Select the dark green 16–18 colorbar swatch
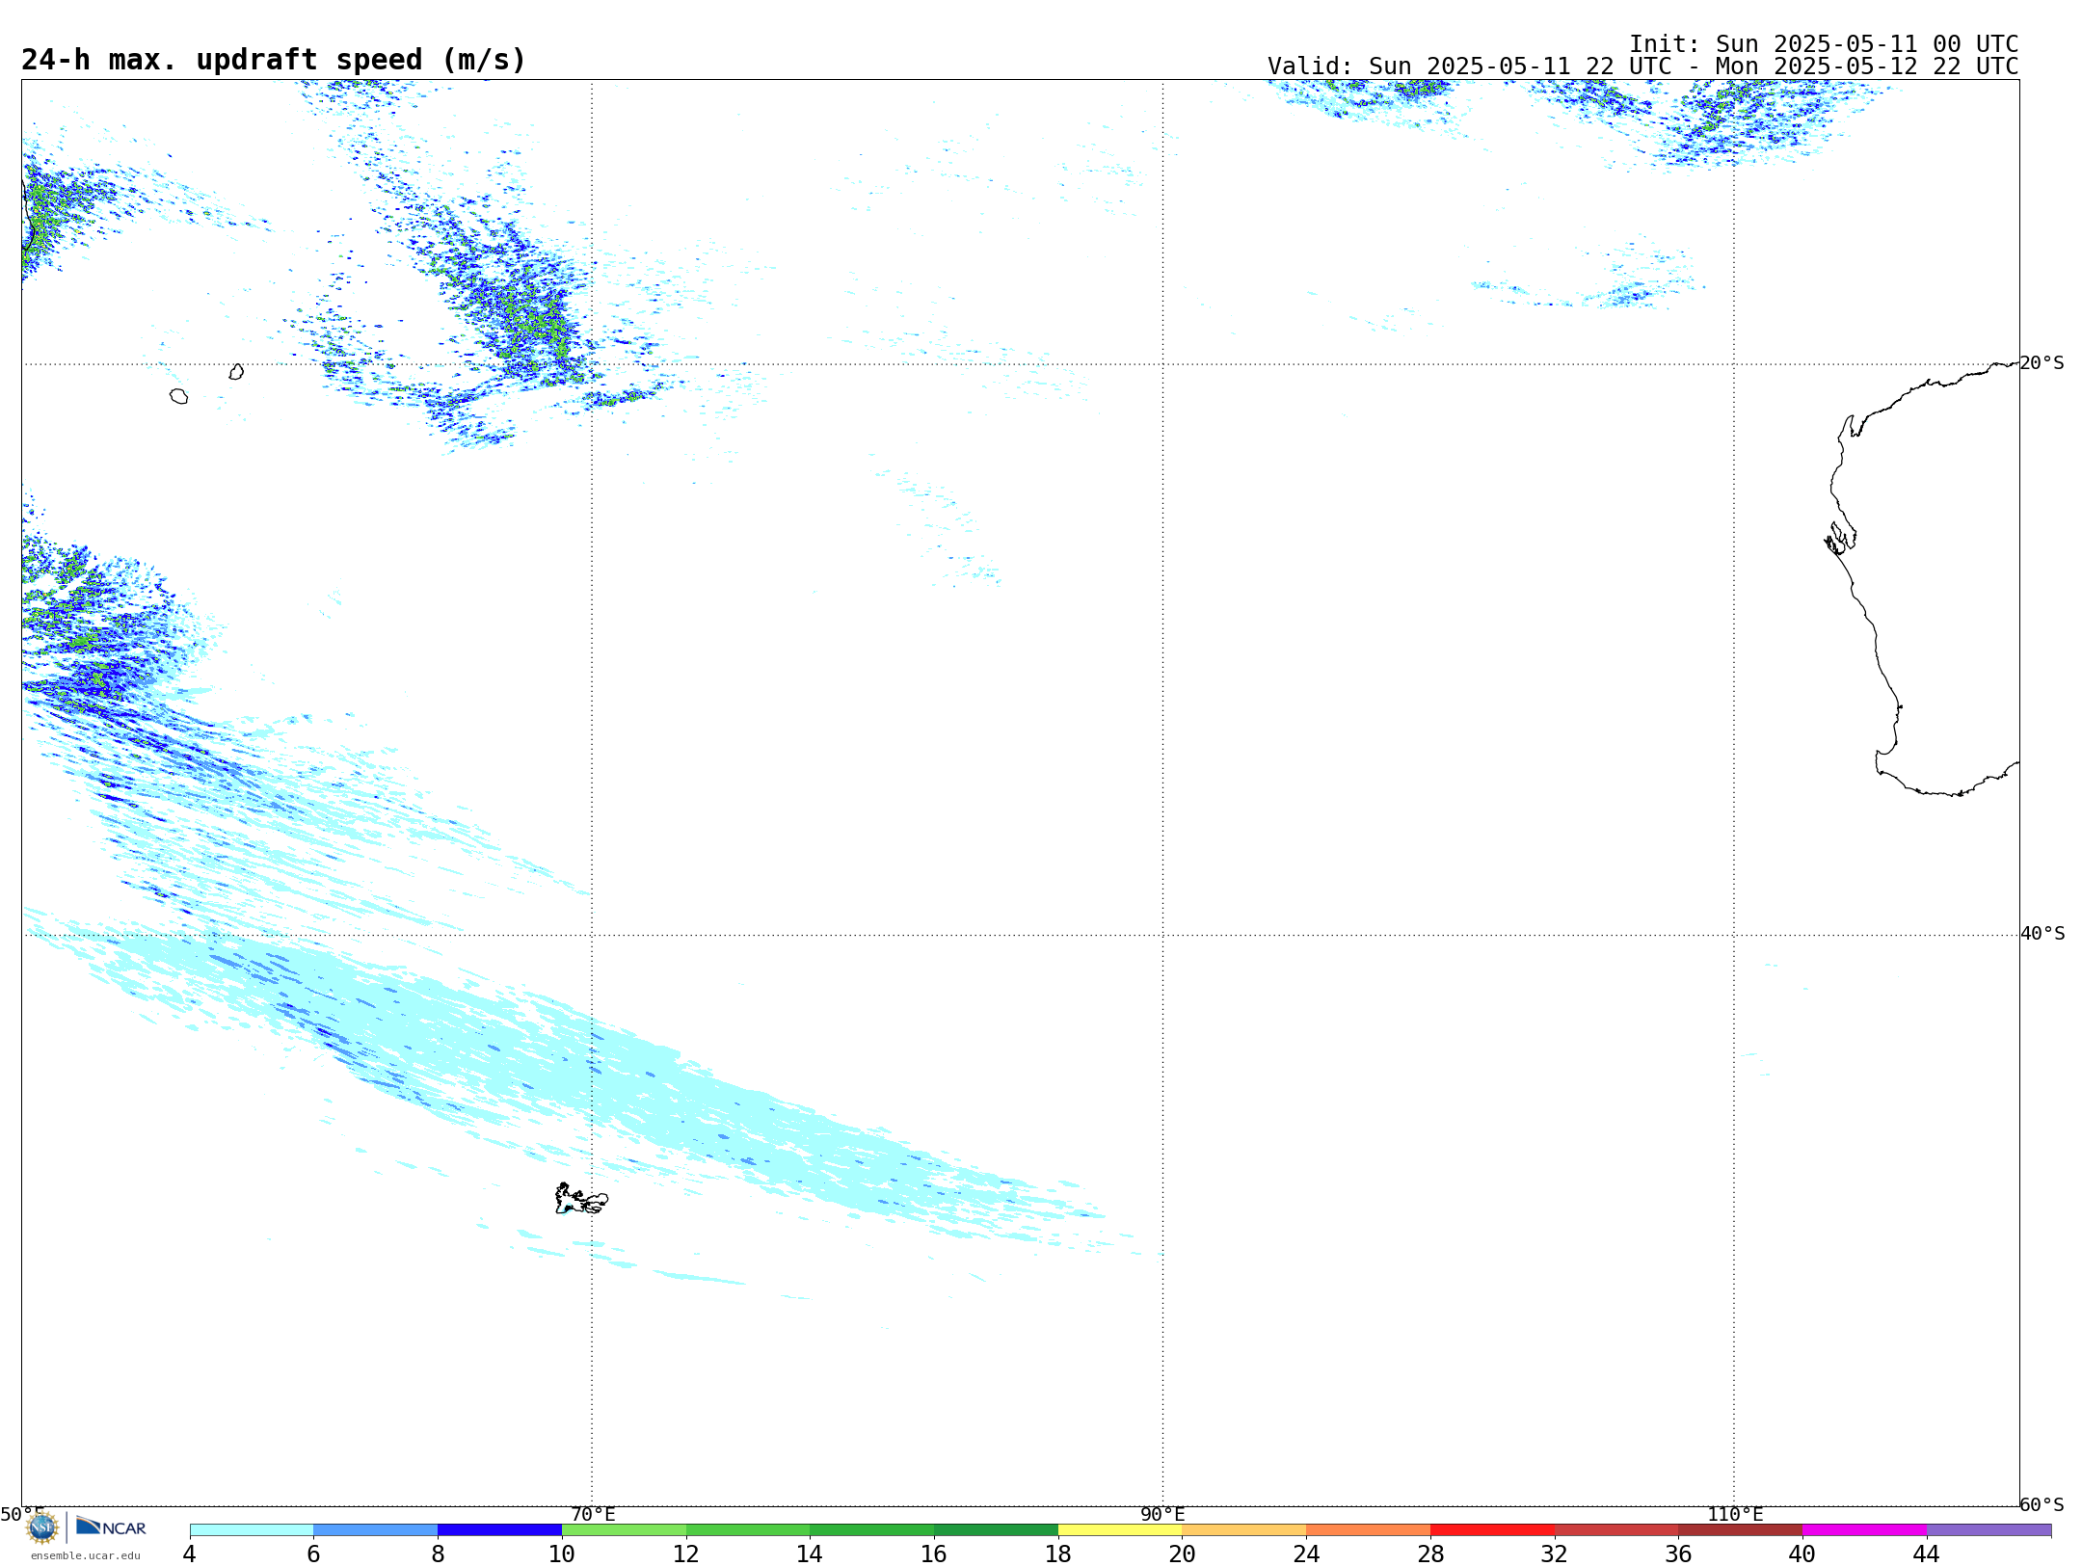Viewport: 2082px width, 1567px height. [x=997, y=1530]
